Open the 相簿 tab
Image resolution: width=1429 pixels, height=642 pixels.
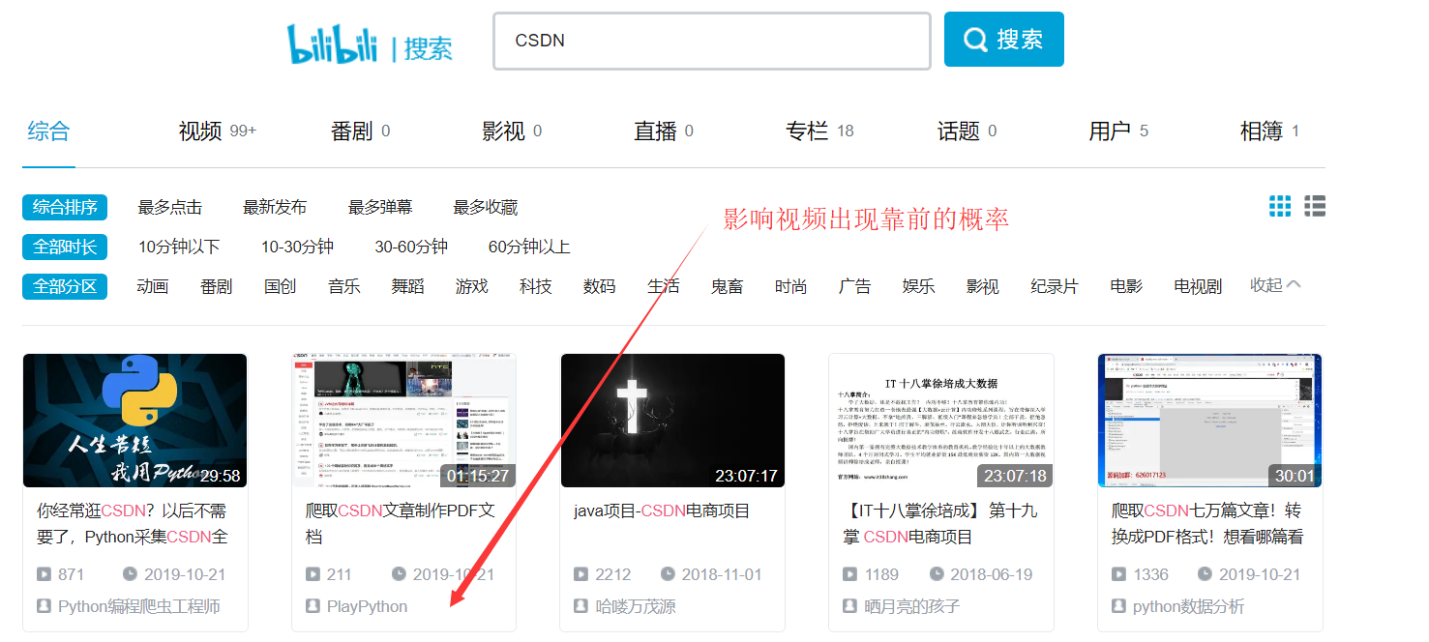pos(1270,131)
